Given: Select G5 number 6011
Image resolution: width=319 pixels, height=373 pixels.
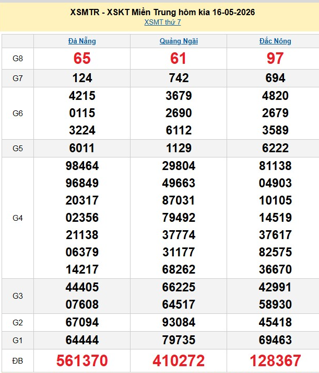Looking at the screenshot, I should pos(82,148).
